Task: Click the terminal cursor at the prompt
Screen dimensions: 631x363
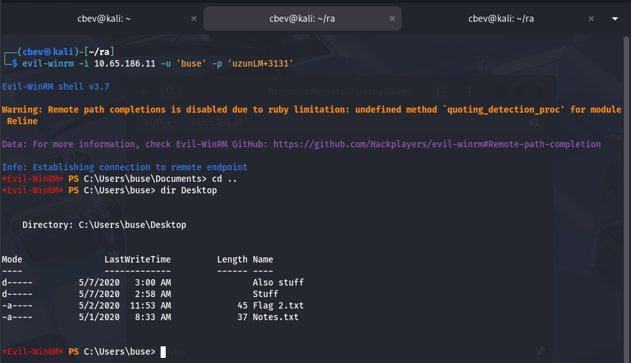Action: click(163, 351)
